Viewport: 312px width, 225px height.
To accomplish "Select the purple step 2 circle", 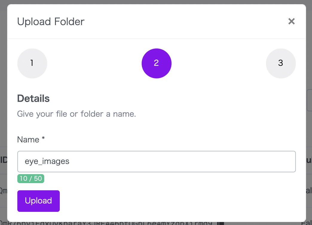I will point(156,63).
